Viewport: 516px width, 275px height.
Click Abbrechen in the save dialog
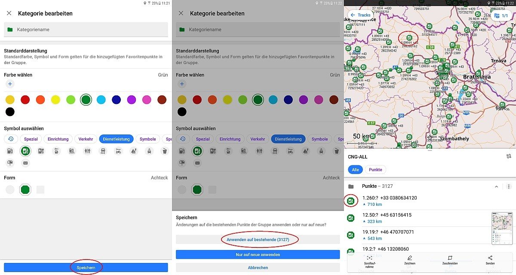click(x=258, y=267)
